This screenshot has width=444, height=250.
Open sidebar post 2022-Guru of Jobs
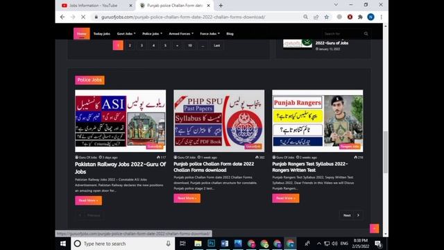point(332,43)
